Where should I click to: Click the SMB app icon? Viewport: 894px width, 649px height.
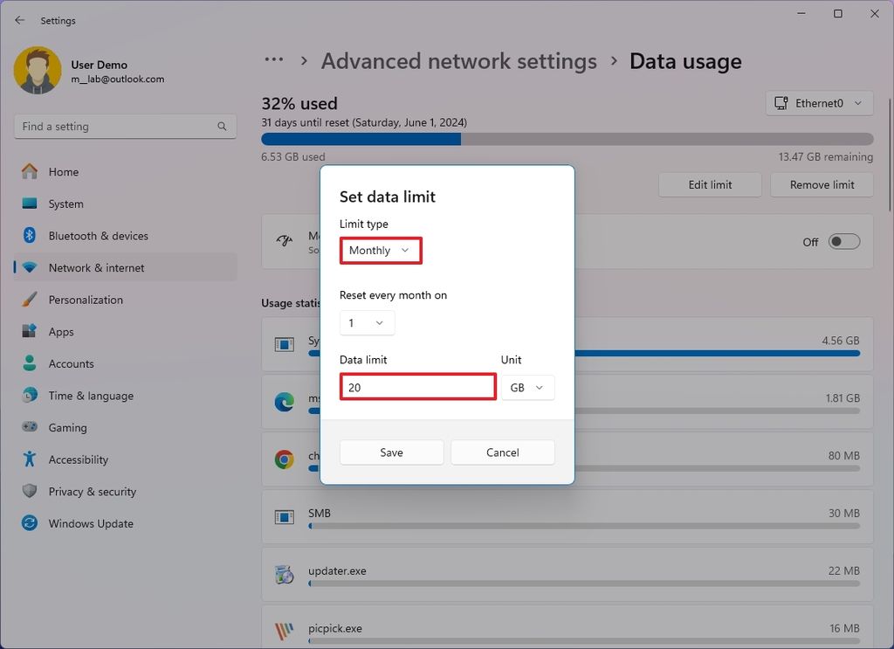[x=284, y=516]
